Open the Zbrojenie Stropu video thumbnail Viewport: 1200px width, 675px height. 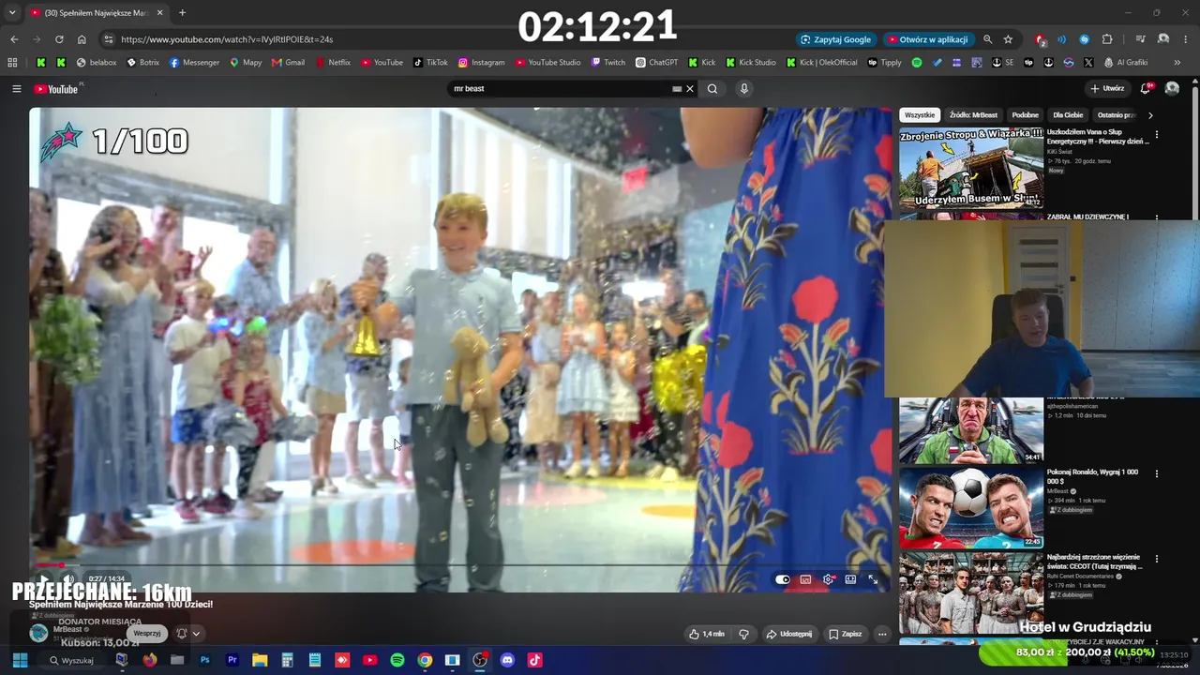(x=971, y=168)
